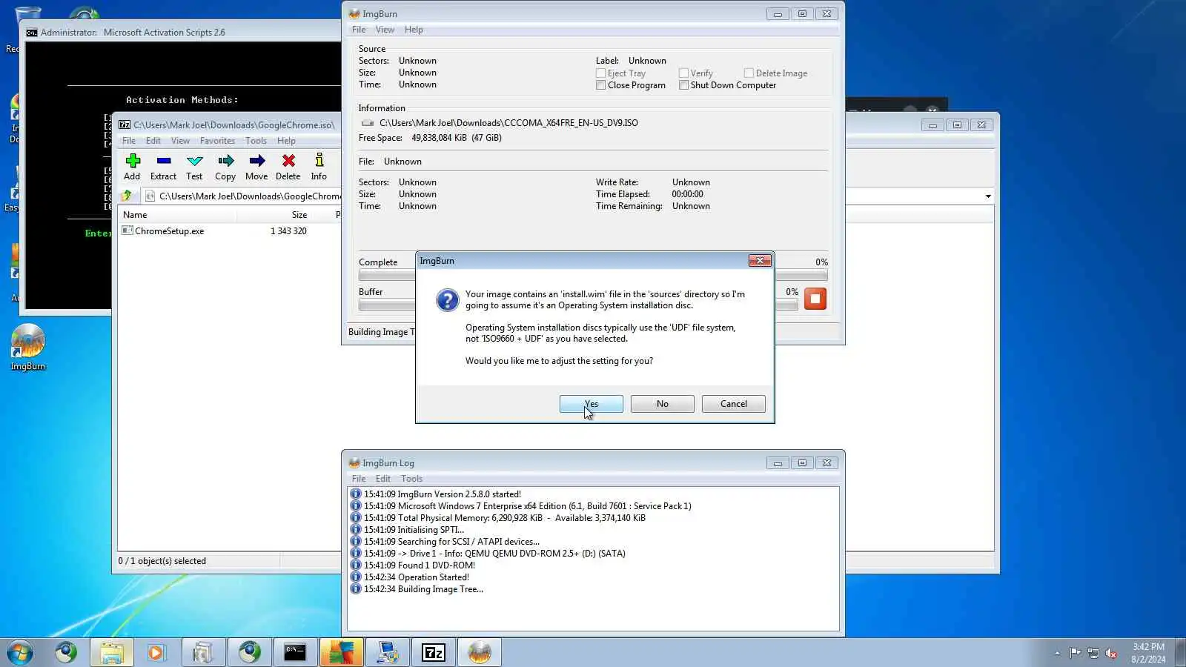This screenshot has width=1186, height=667.
Task: Open the Tools menu in ImgBurn Log window
Action: pyautogui.click(x=411, y=479)
